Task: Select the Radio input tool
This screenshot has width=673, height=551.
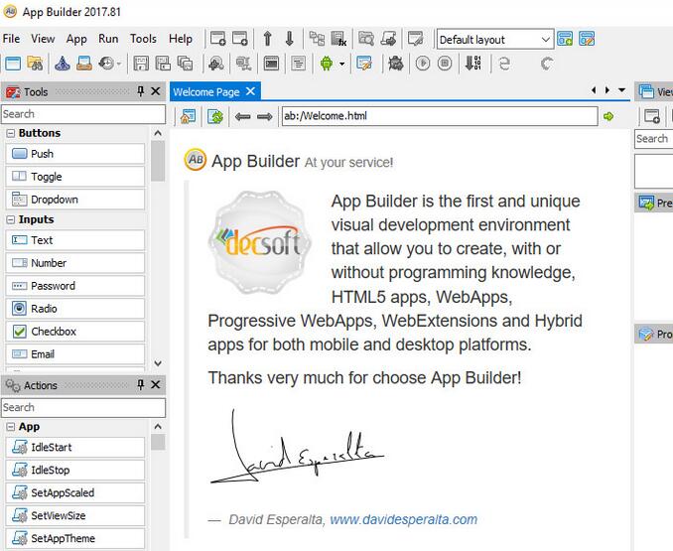Action: click(x=75, y=309)
